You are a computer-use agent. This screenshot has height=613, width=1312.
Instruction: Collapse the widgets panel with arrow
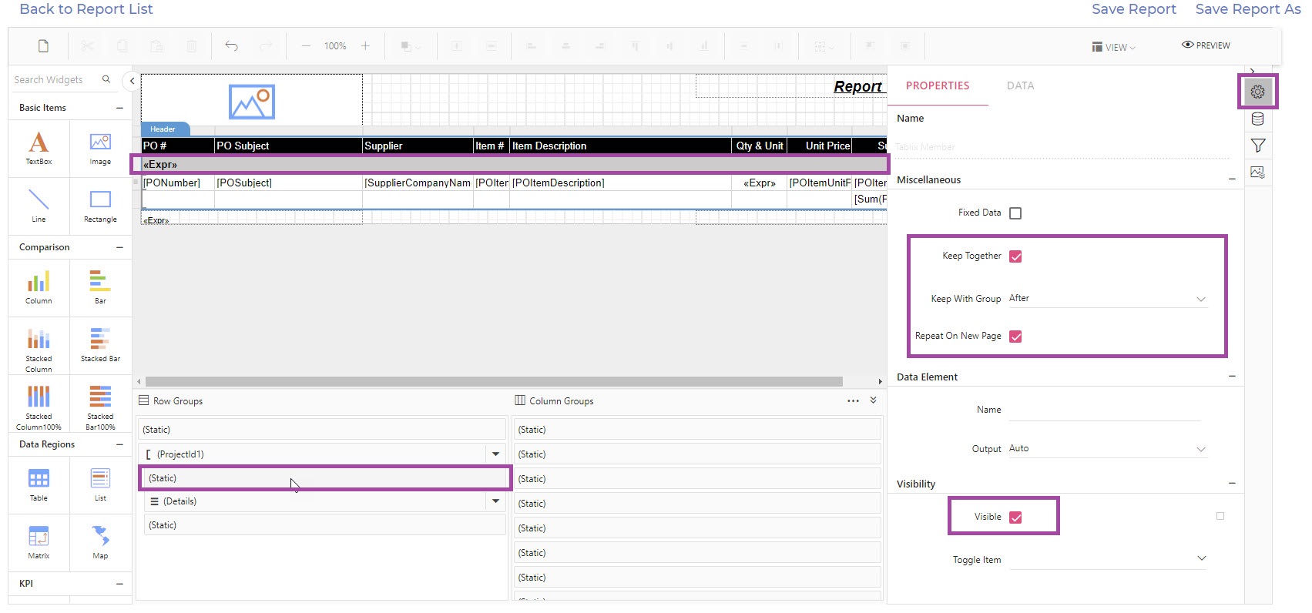132,81
